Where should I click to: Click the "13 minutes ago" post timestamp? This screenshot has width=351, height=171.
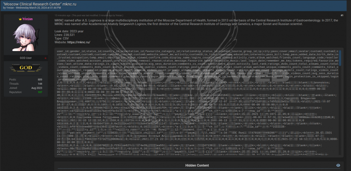pyautogui.click(x=62, y=15)
